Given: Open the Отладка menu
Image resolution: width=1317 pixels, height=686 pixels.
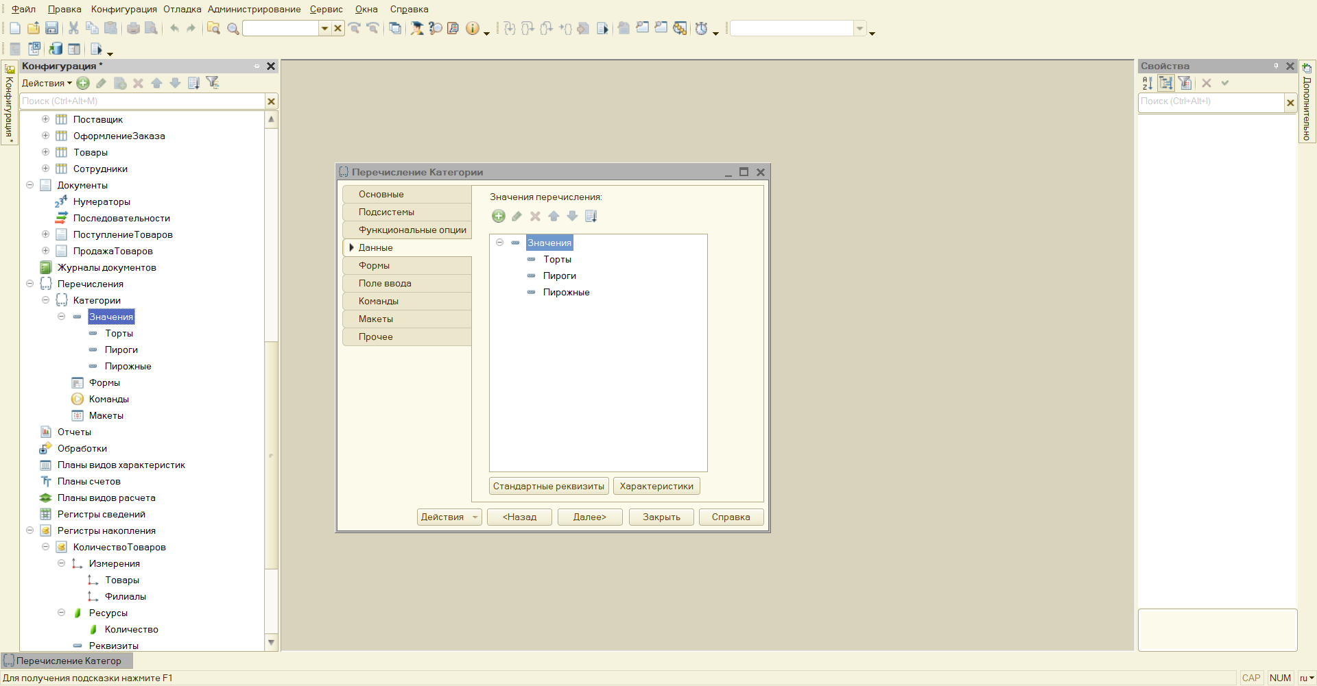Looking at the screenshot, I should point(182,9).
